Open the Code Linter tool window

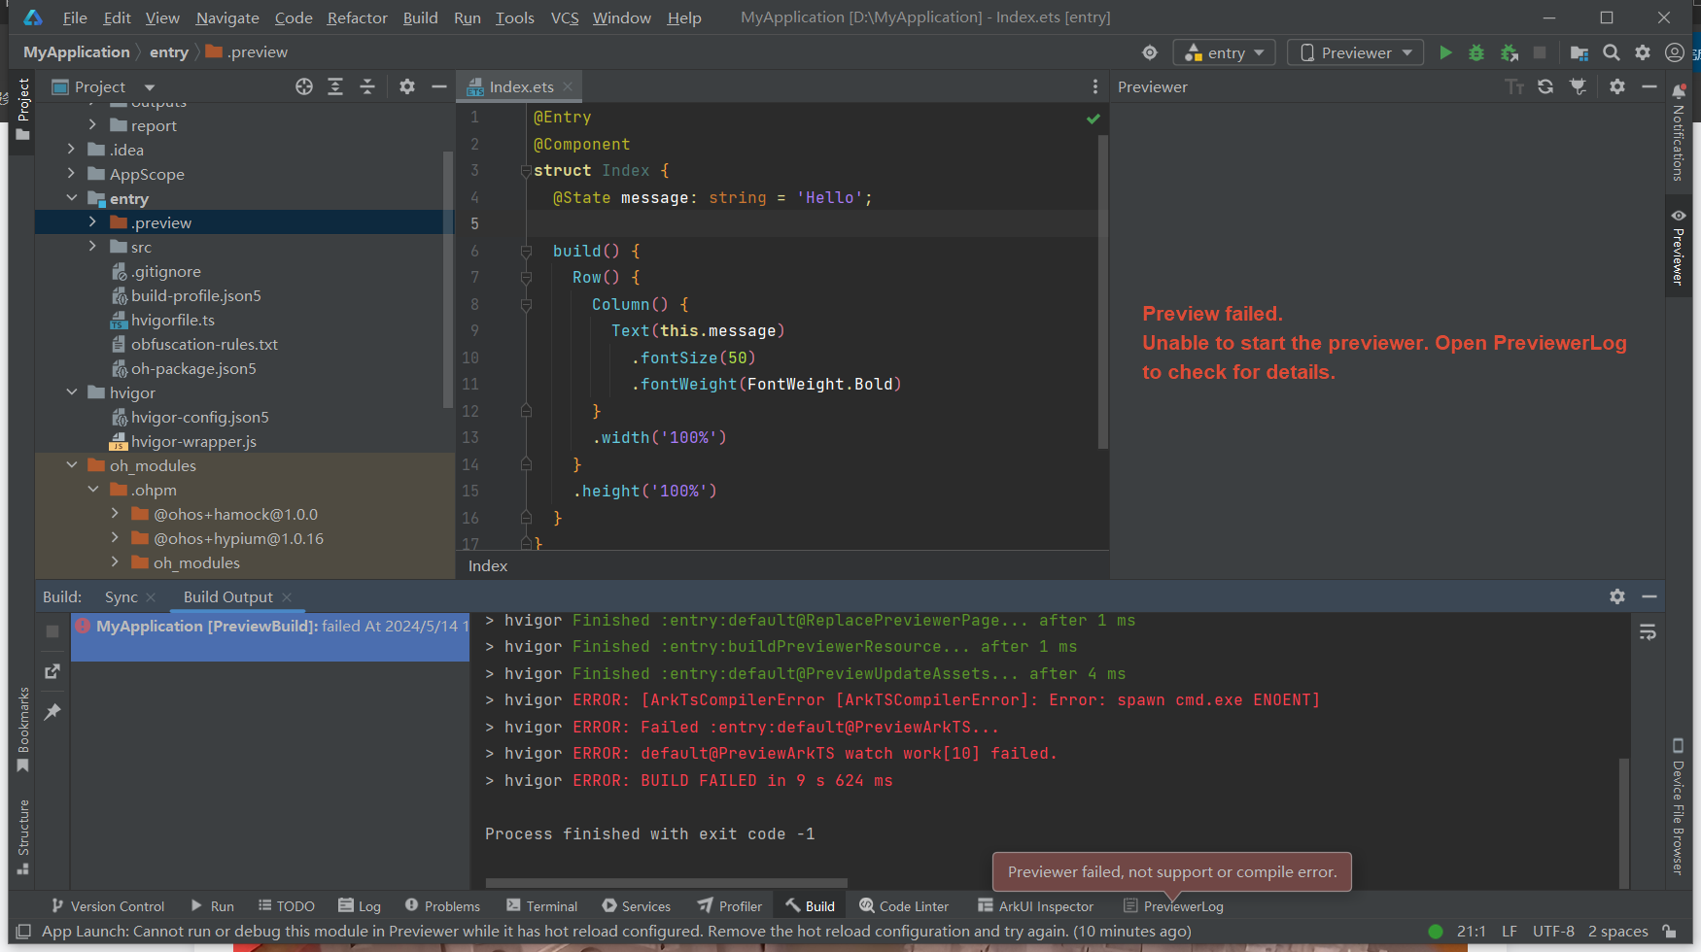click(904, 906)
